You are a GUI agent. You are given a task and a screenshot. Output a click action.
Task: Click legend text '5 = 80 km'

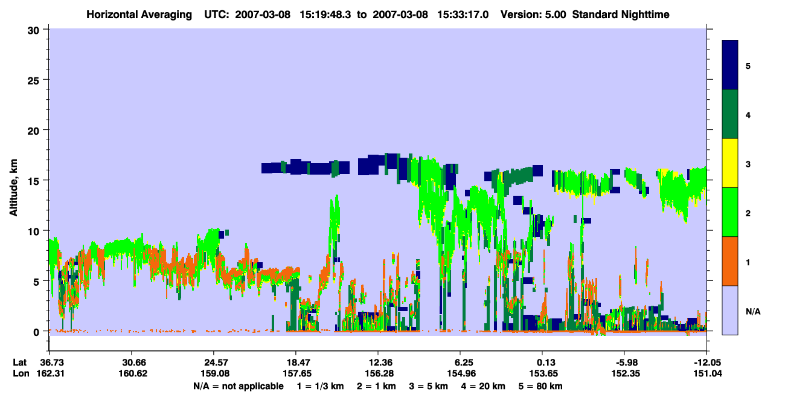tap(541, 386)
